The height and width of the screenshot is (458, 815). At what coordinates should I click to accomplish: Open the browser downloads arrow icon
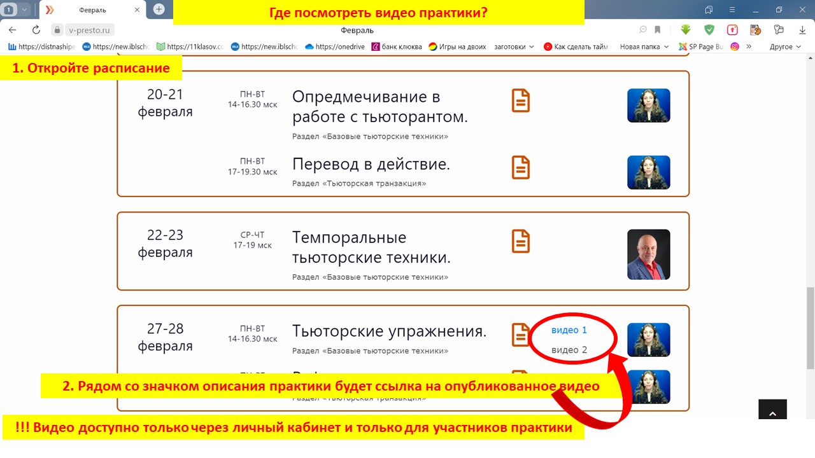coord(802,30)
